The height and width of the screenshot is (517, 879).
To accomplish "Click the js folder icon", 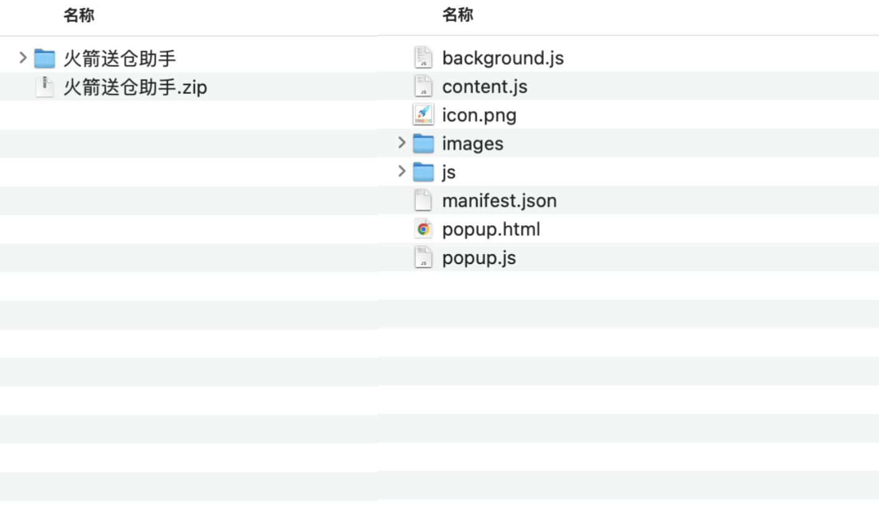I will click(x=423, y=172).
